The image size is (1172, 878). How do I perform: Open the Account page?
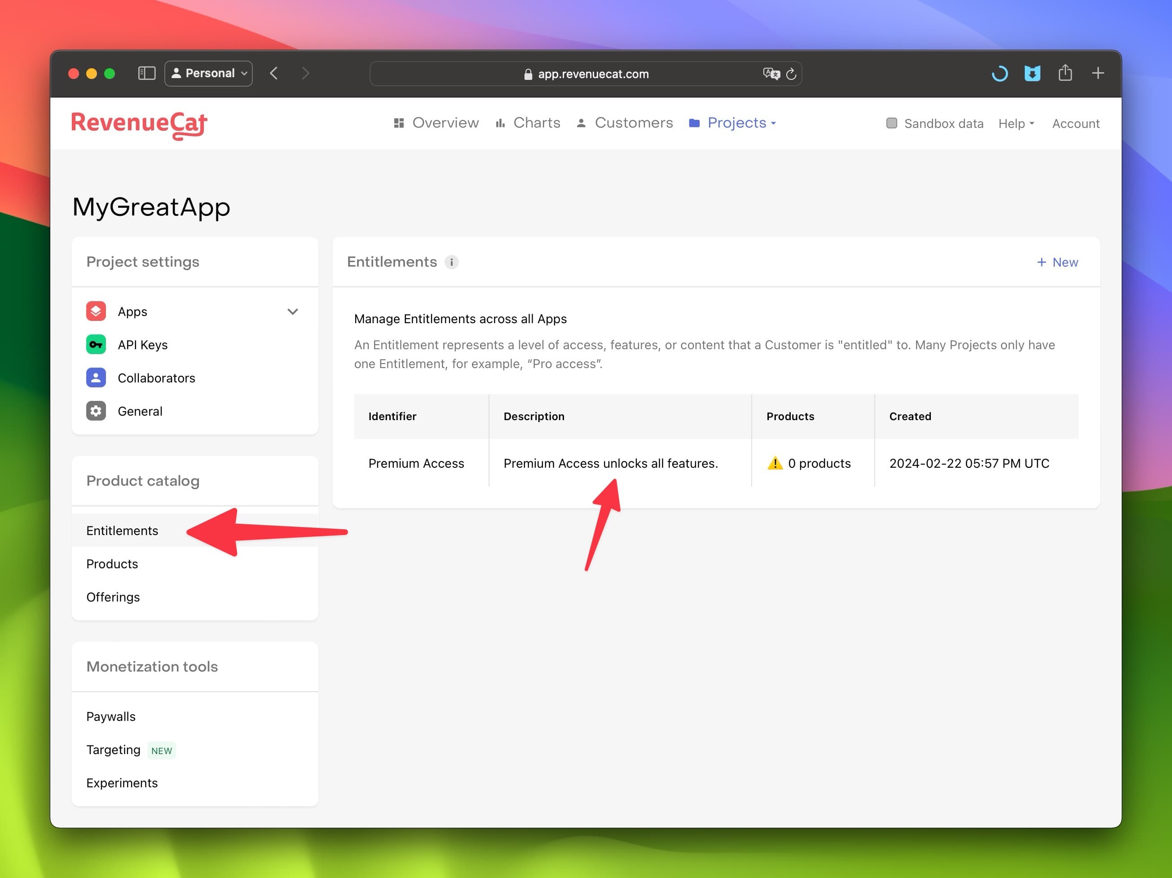click(x=1075, y=123)
